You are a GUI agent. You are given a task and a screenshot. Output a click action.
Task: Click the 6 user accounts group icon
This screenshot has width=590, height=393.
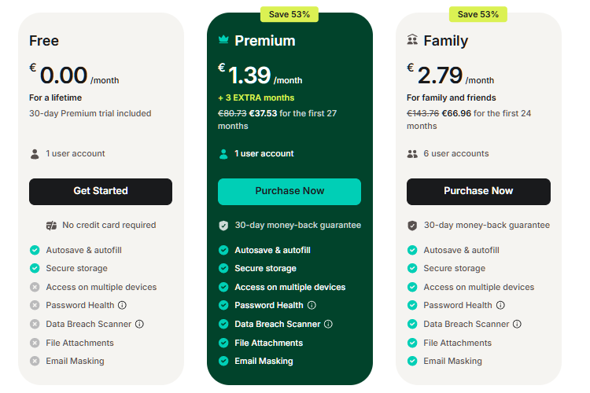(412, 154)
